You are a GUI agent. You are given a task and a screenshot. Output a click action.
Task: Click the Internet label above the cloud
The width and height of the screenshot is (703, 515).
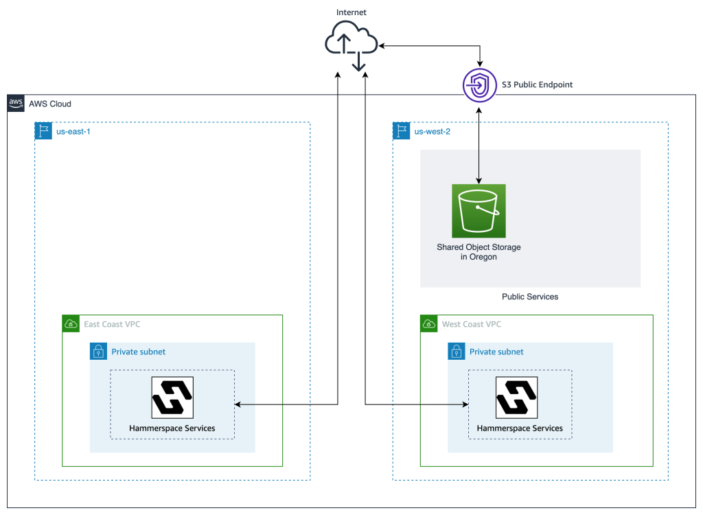pyautogui.click(x=351, y=12)
